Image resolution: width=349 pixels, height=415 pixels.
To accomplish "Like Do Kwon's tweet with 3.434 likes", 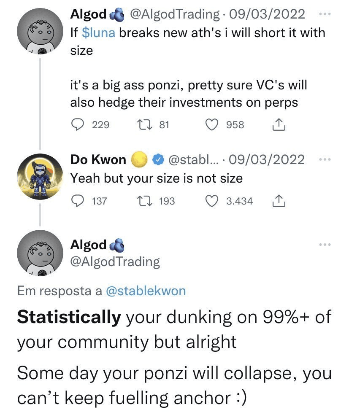I will click(x=212, y=201).
